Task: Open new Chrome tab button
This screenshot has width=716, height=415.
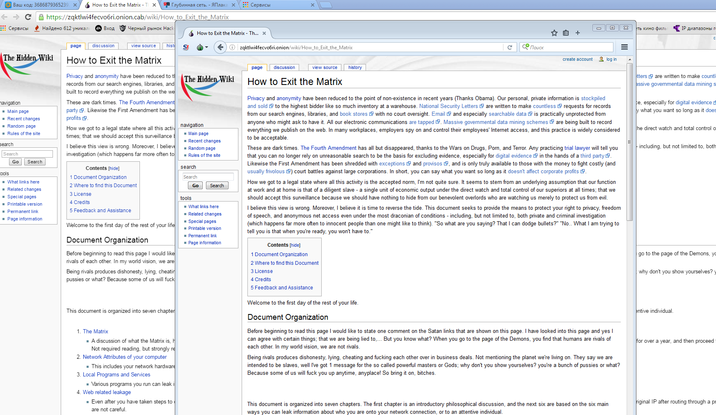Action: (x=325, y=5)
